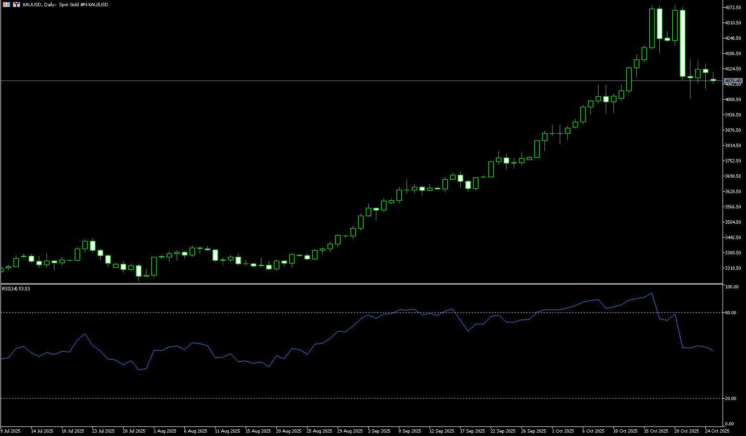Click the 4372.50 label on the price axis
Screen dimensions: 746x436
(733, 8)
